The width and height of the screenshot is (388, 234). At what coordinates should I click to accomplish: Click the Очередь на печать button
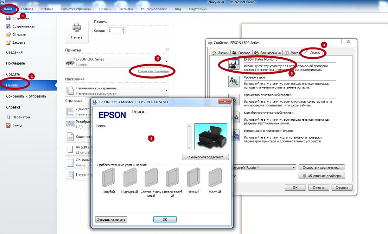[x=111, y=219]
